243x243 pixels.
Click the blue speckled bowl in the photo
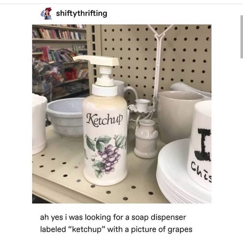[66, 117]
